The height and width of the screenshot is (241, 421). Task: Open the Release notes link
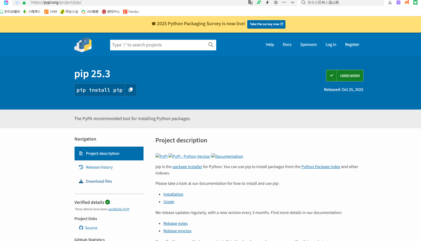[175, 224]
